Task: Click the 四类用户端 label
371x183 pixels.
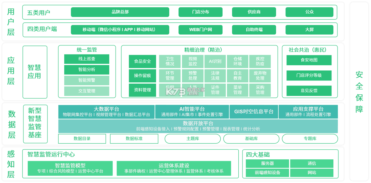Action: (42, 29)
